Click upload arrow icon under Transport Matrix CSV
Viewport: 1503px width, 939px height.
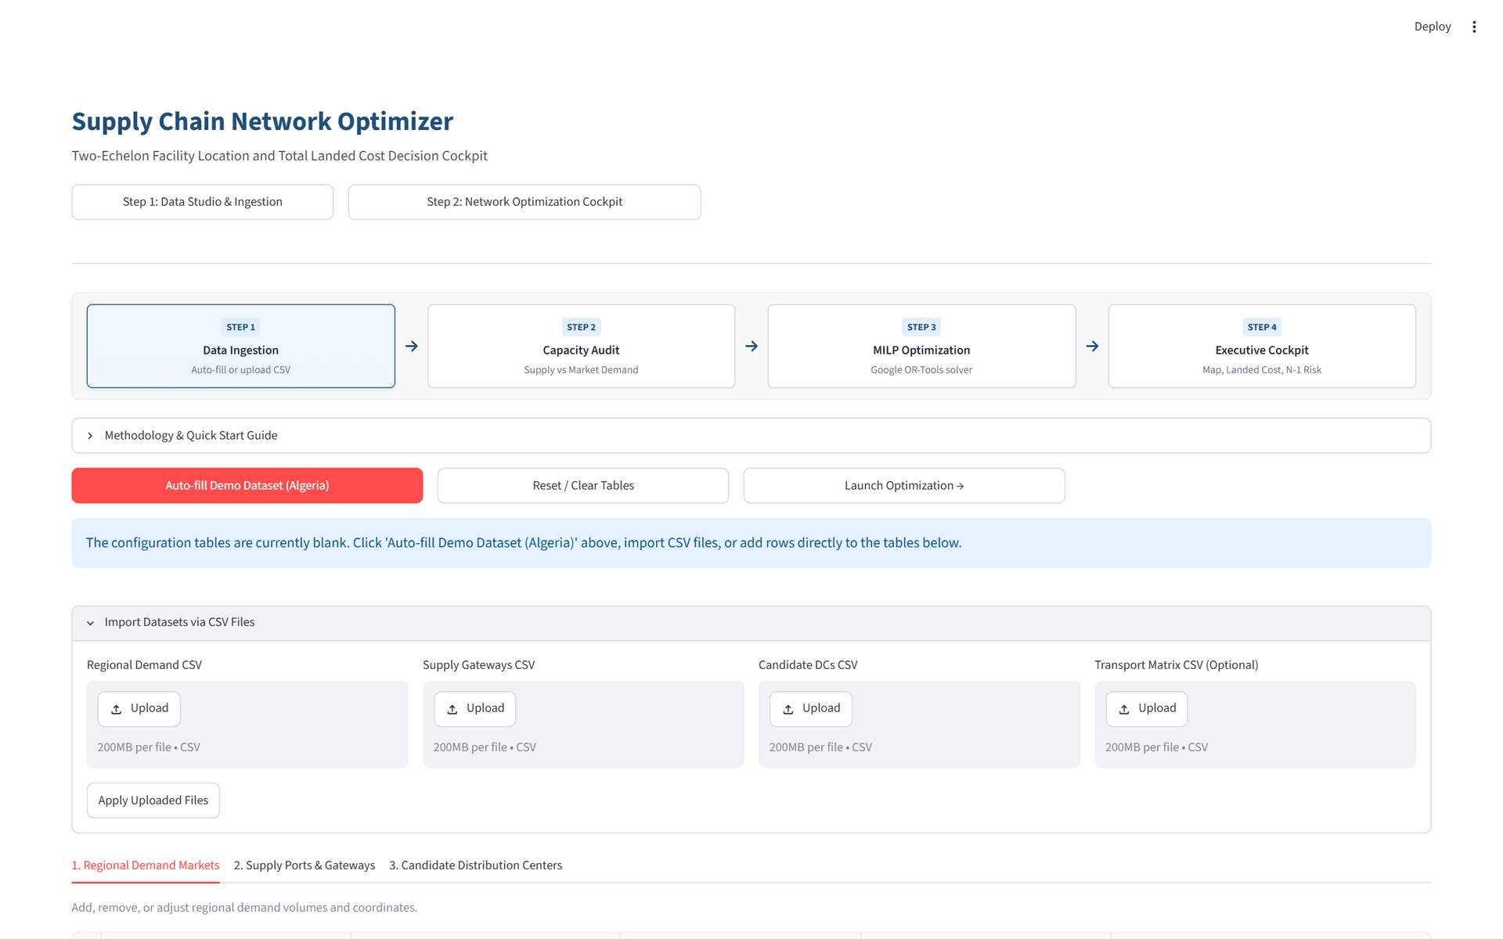click(1123, 709)
